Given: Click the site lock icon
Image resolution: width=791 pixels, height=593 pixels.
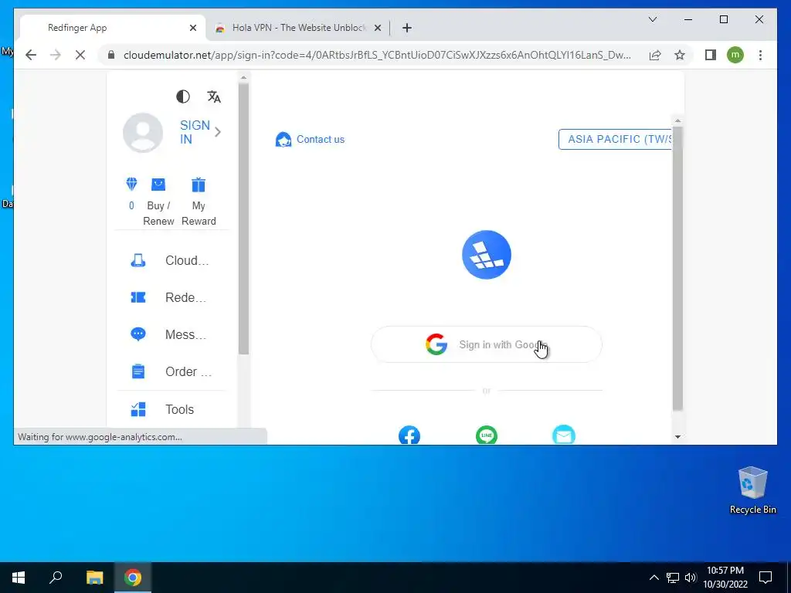Looking at the screenshot, I should point(111,55).
